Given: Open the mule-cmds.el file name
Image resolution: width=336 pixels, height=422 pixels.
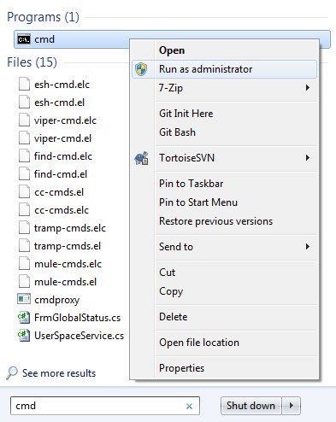Looking at the screenshot, I should (x=65, y=282).
